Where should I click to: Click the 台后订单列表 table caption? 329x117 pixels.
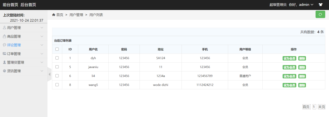coord(63,41)
